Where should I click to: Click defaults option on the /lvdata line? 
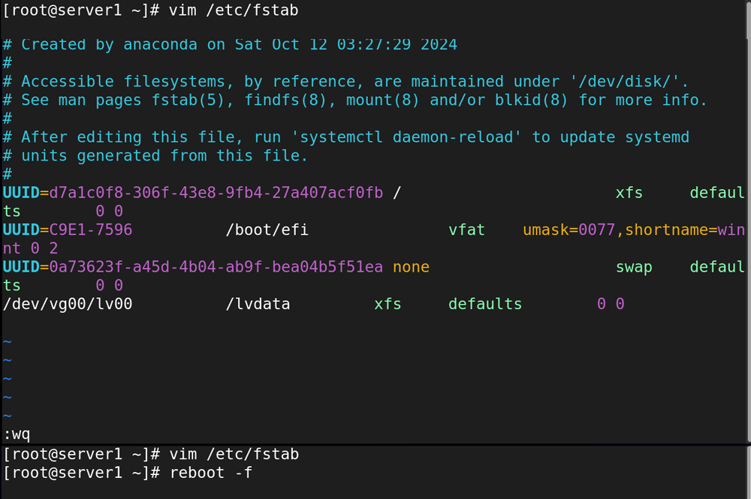click(x=484, y=305)
